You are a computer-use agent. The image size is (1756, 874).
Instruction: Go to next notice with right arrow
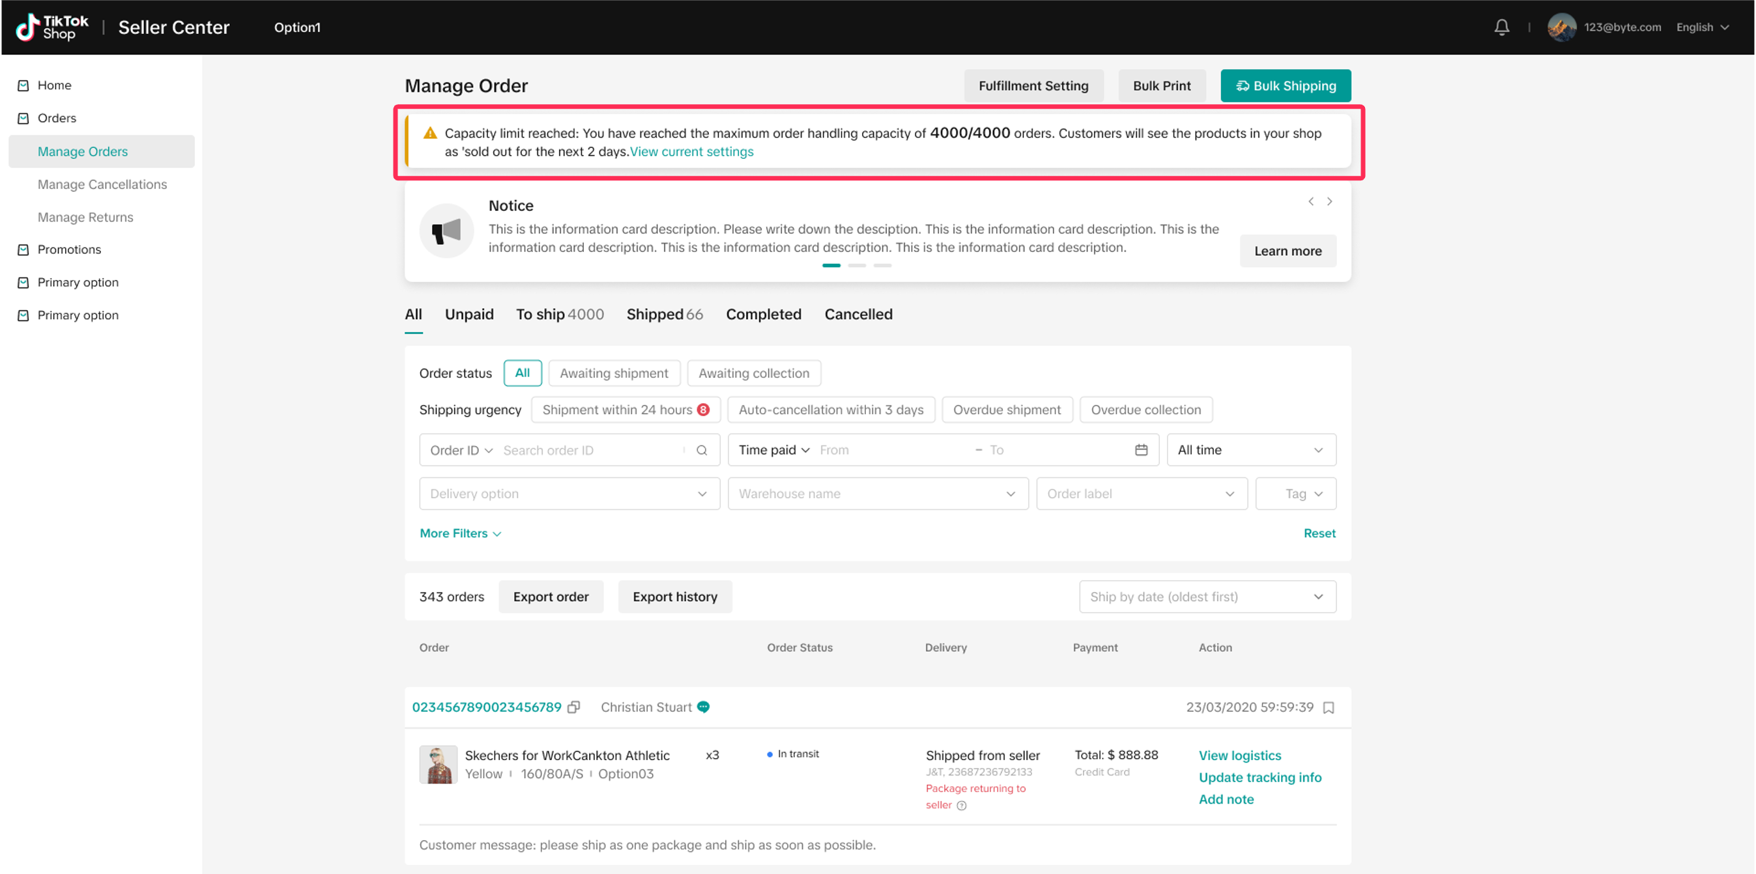1329,202
